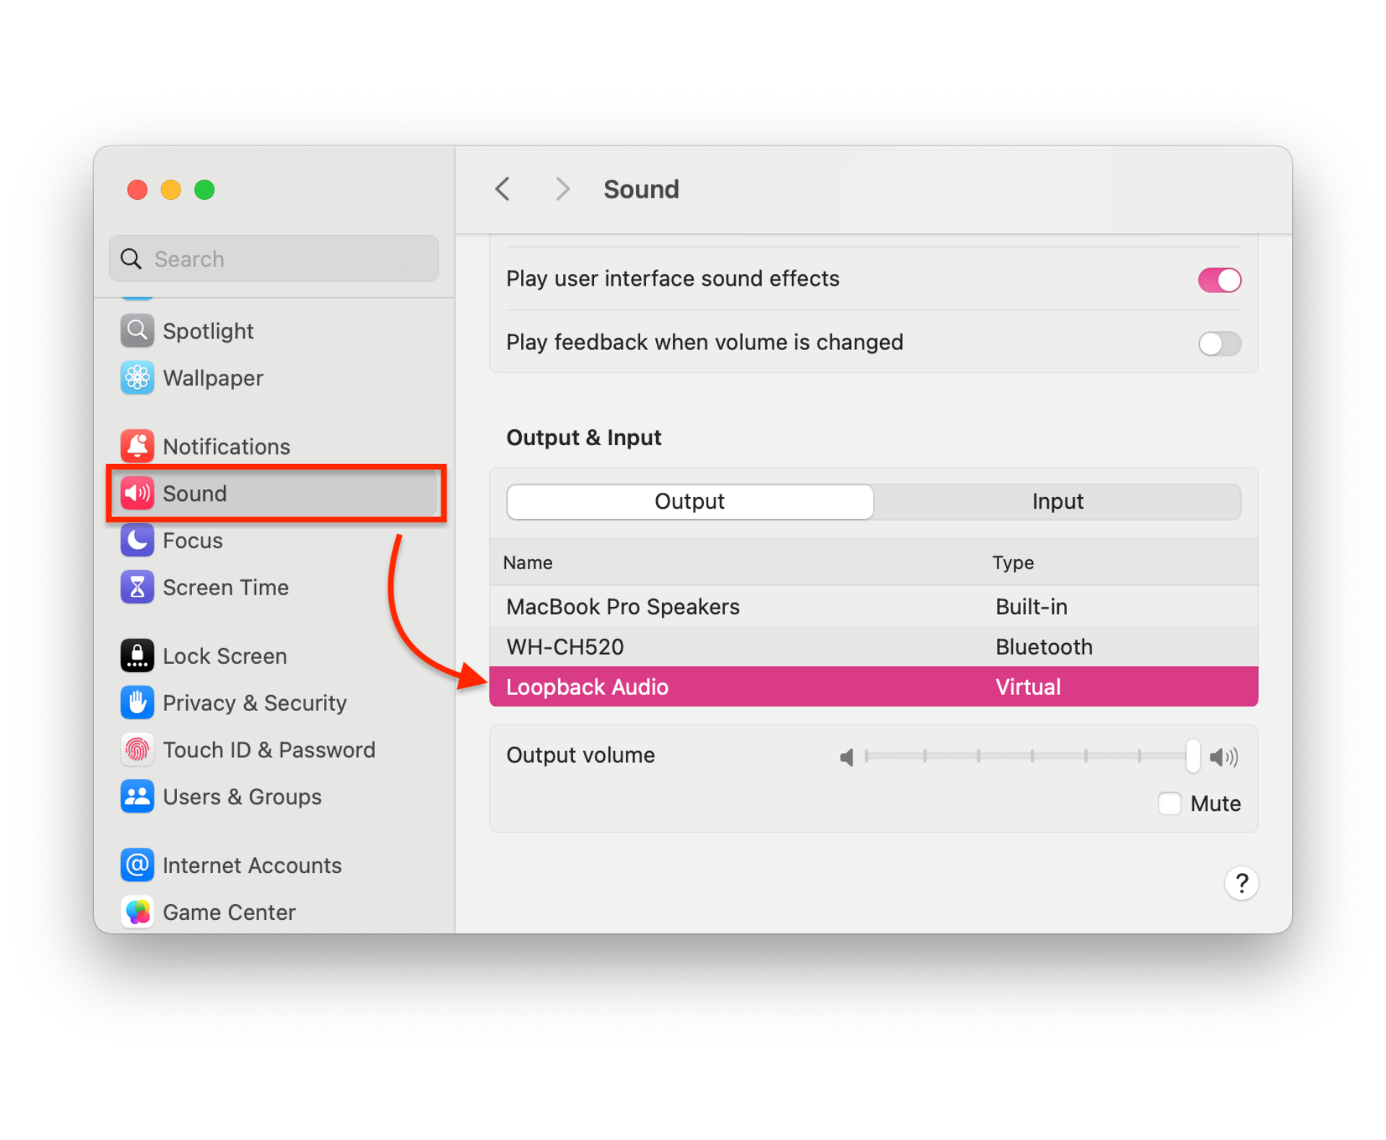The height and width of the screenshot is (1140, 1386).
Task: Click the high volume speaker icon
Action: [x=1224, y=757]
